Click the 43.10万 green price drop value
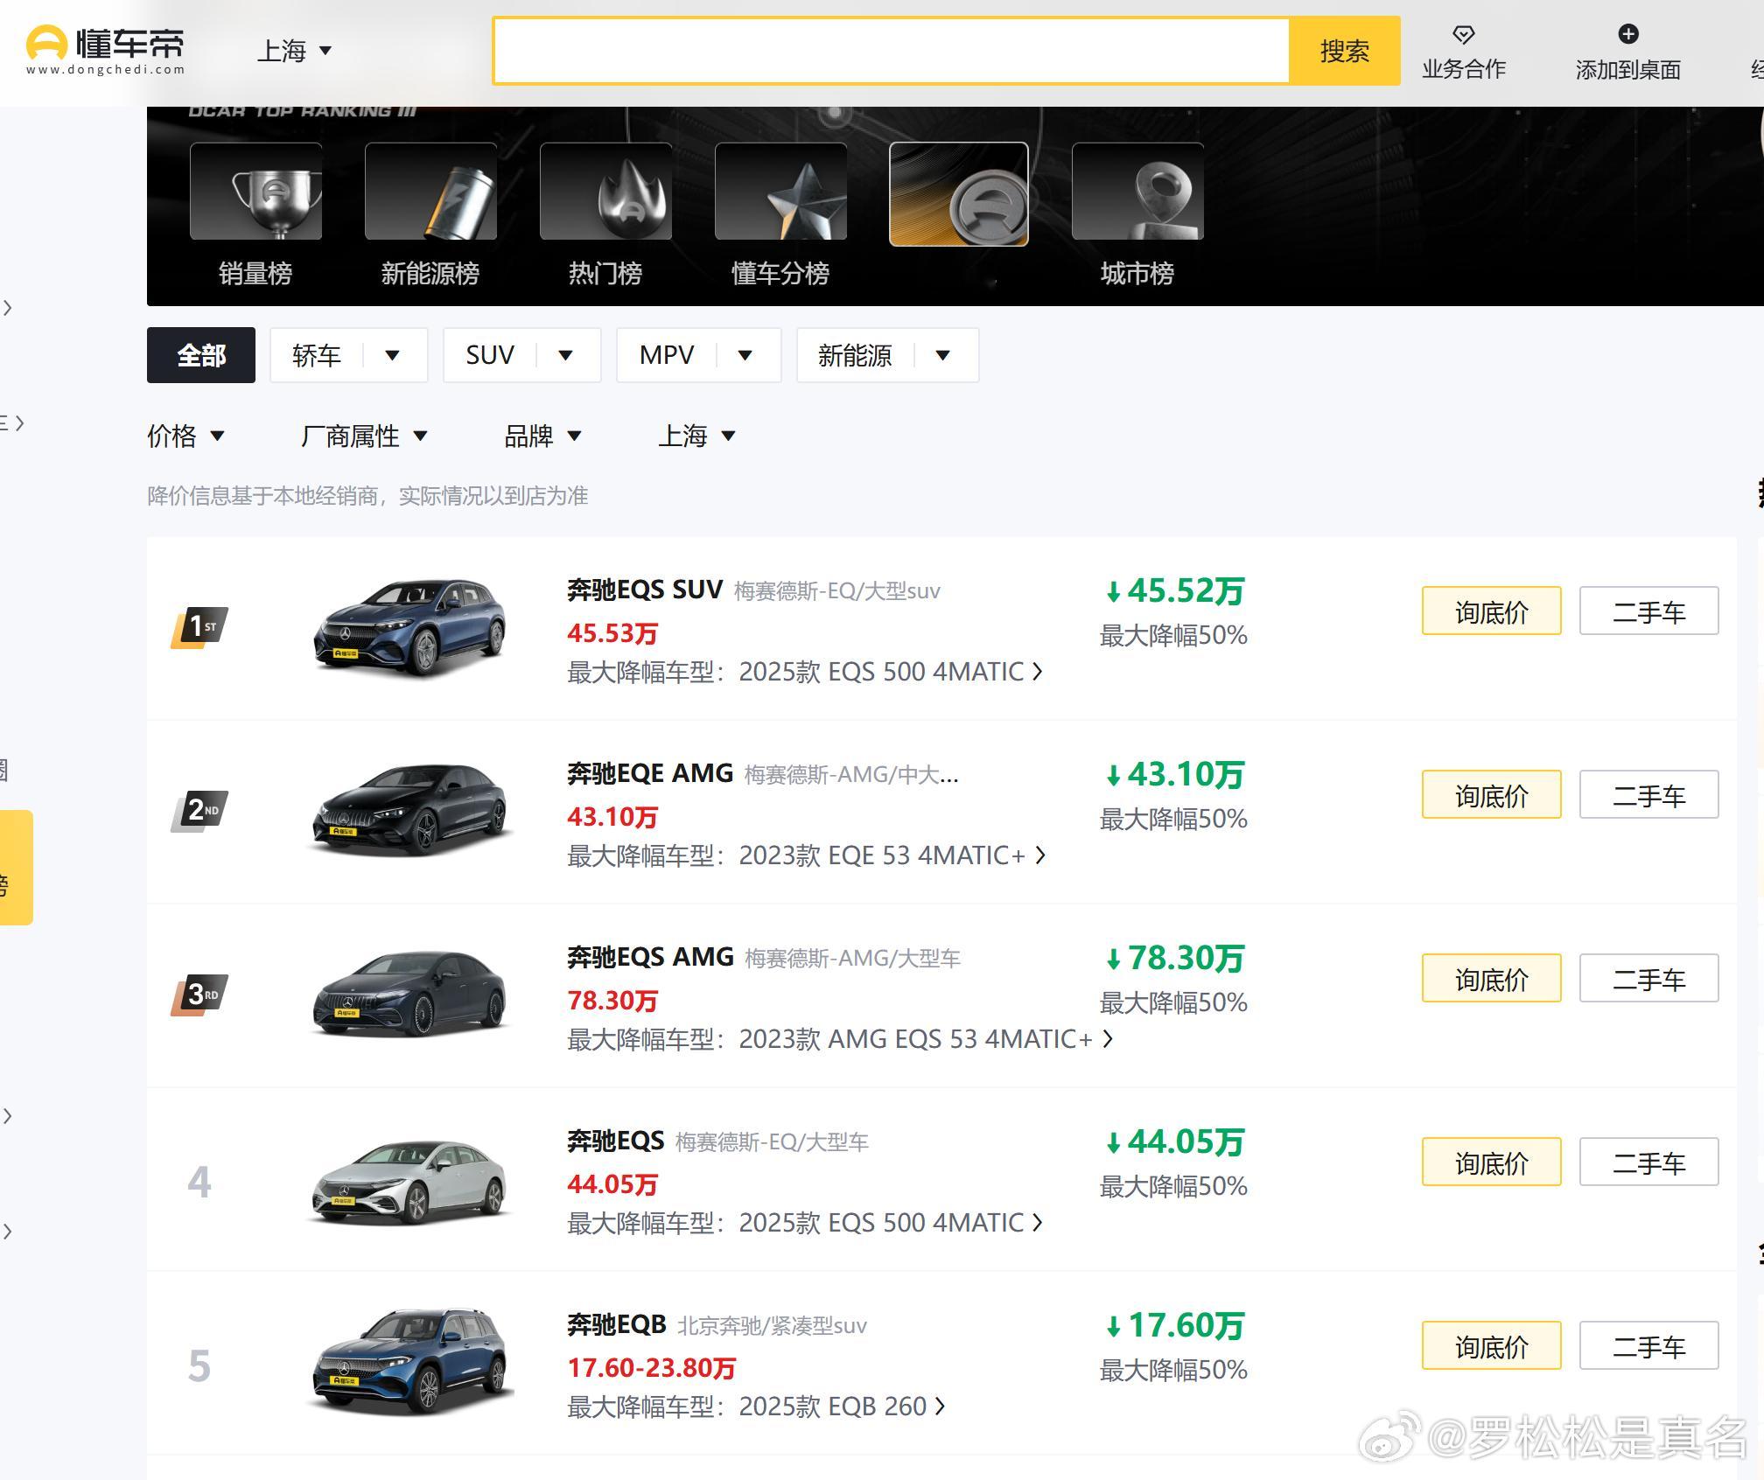This screenshot has width=1764, height=1480. coord(1174,775)
